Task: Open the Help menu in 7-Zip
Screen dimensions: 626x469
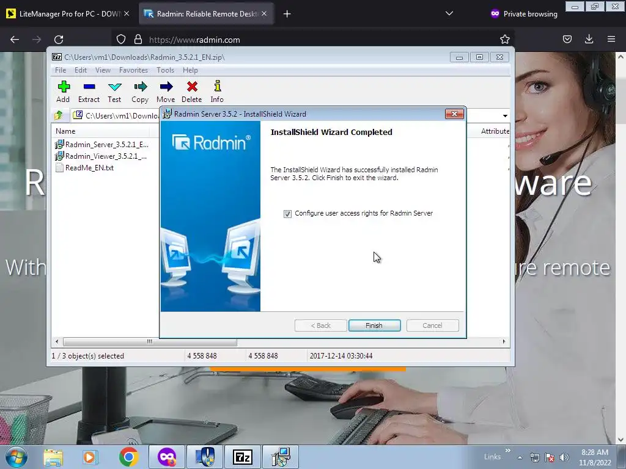Action: (x=190, y=70)
